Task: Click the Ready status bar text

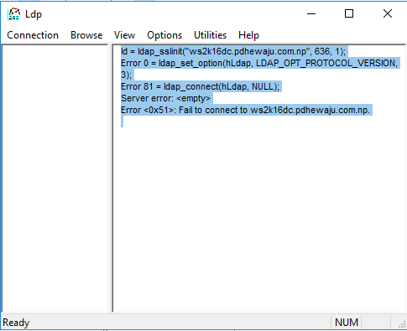Action: click(x=16, y=323)
